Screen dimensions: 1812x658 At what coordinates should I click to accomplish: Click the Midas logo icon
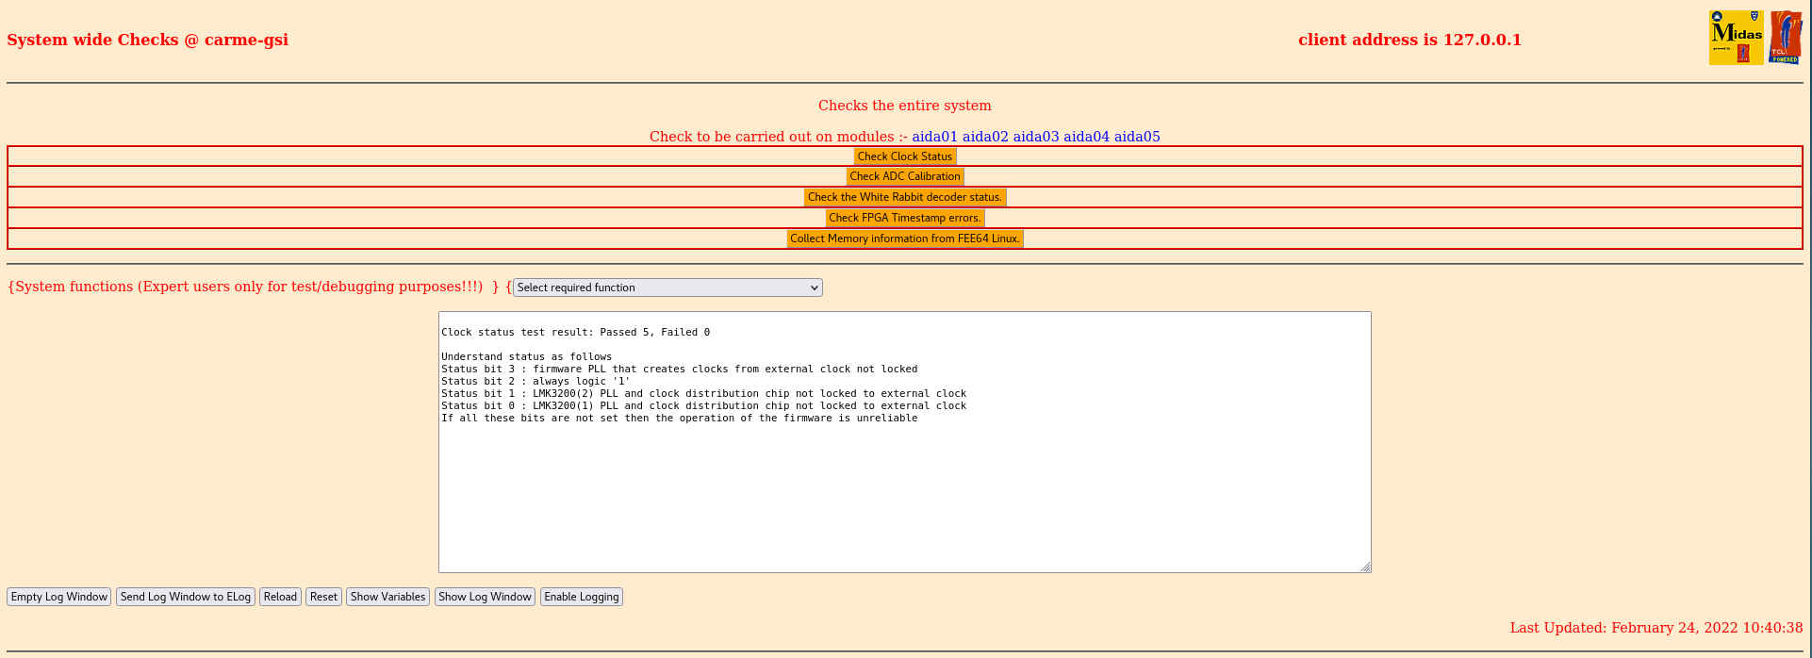[1736, 38]
